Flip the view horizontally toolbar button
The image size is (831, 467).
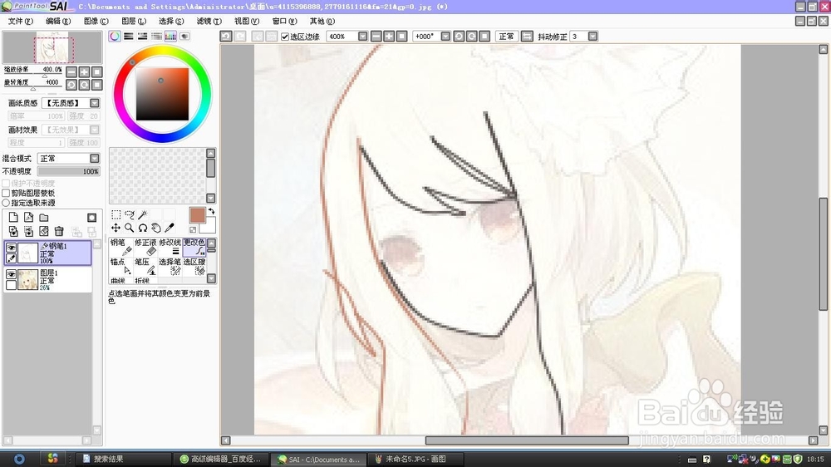click(527, 37)
